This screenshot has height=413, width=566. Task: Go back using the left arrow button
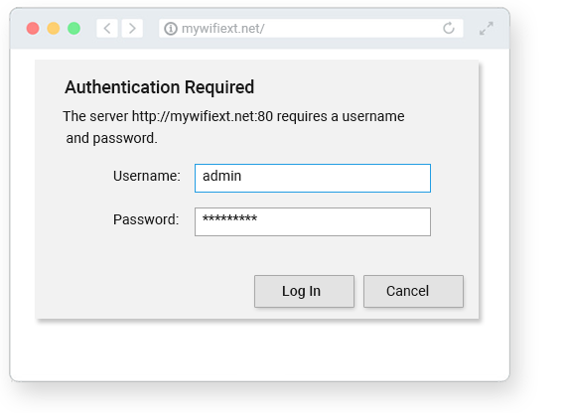tap(107, 28)
